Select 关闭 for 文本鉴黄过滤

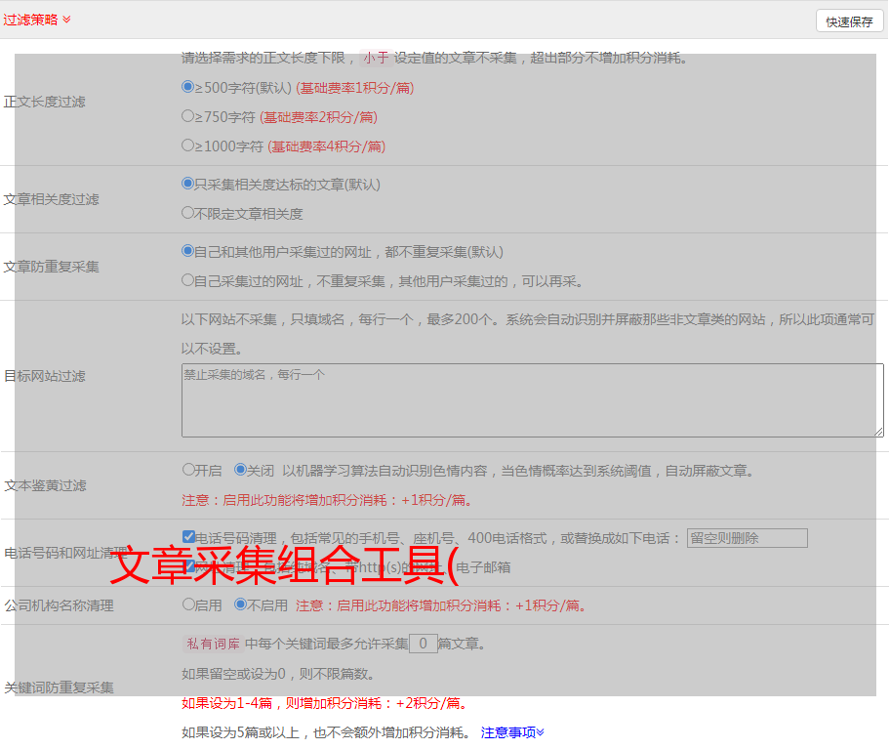coord(240,470)
